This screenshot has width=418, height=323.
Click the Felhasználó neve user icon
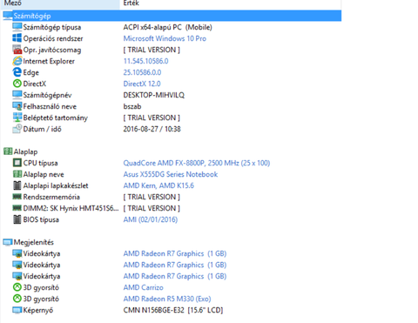pos(17,106)
